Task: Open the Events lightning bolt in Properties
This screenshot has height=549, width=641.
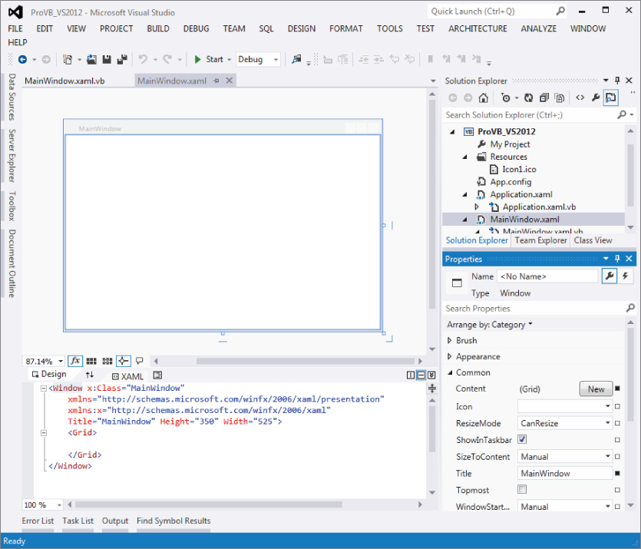Action: pyautogui.click(x=626, y=276)
